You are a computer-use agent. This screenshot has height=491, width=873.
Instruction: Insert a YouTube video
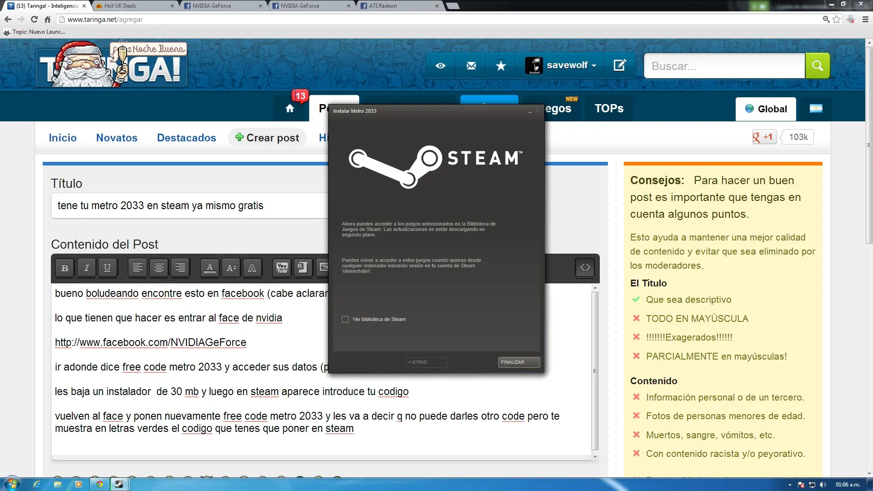pyautogui.click(x=282, y=268)
